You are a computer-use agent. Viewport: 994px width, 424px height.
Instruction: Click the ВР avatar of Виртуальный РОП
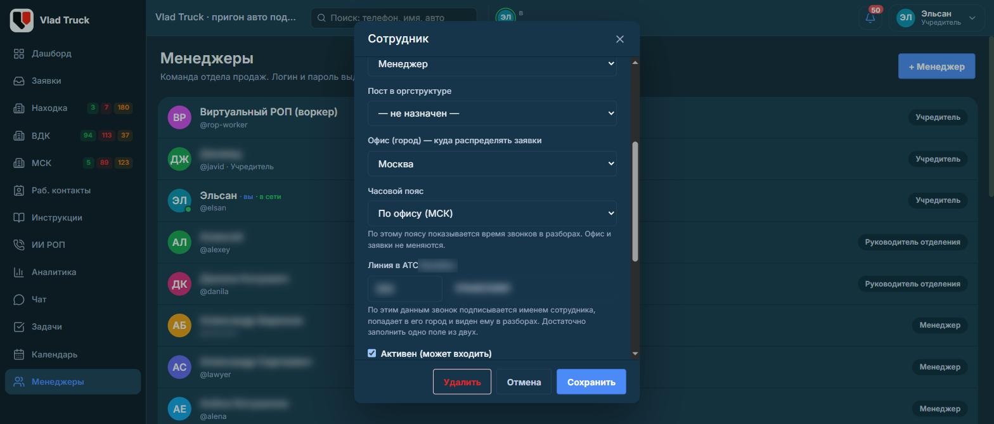tap(179, 117)
